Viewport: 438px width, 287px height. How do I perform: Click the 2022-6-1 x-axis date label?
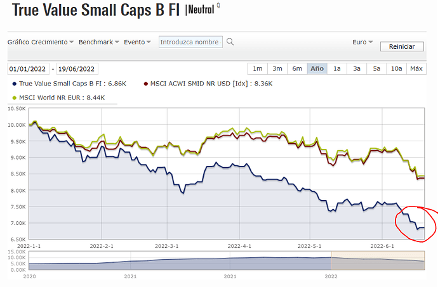[x=382, y=246]
